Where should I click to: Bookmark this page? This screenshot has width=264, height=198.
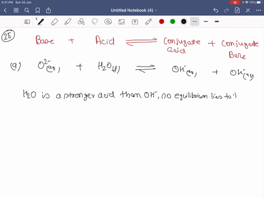tap(37, 10)
